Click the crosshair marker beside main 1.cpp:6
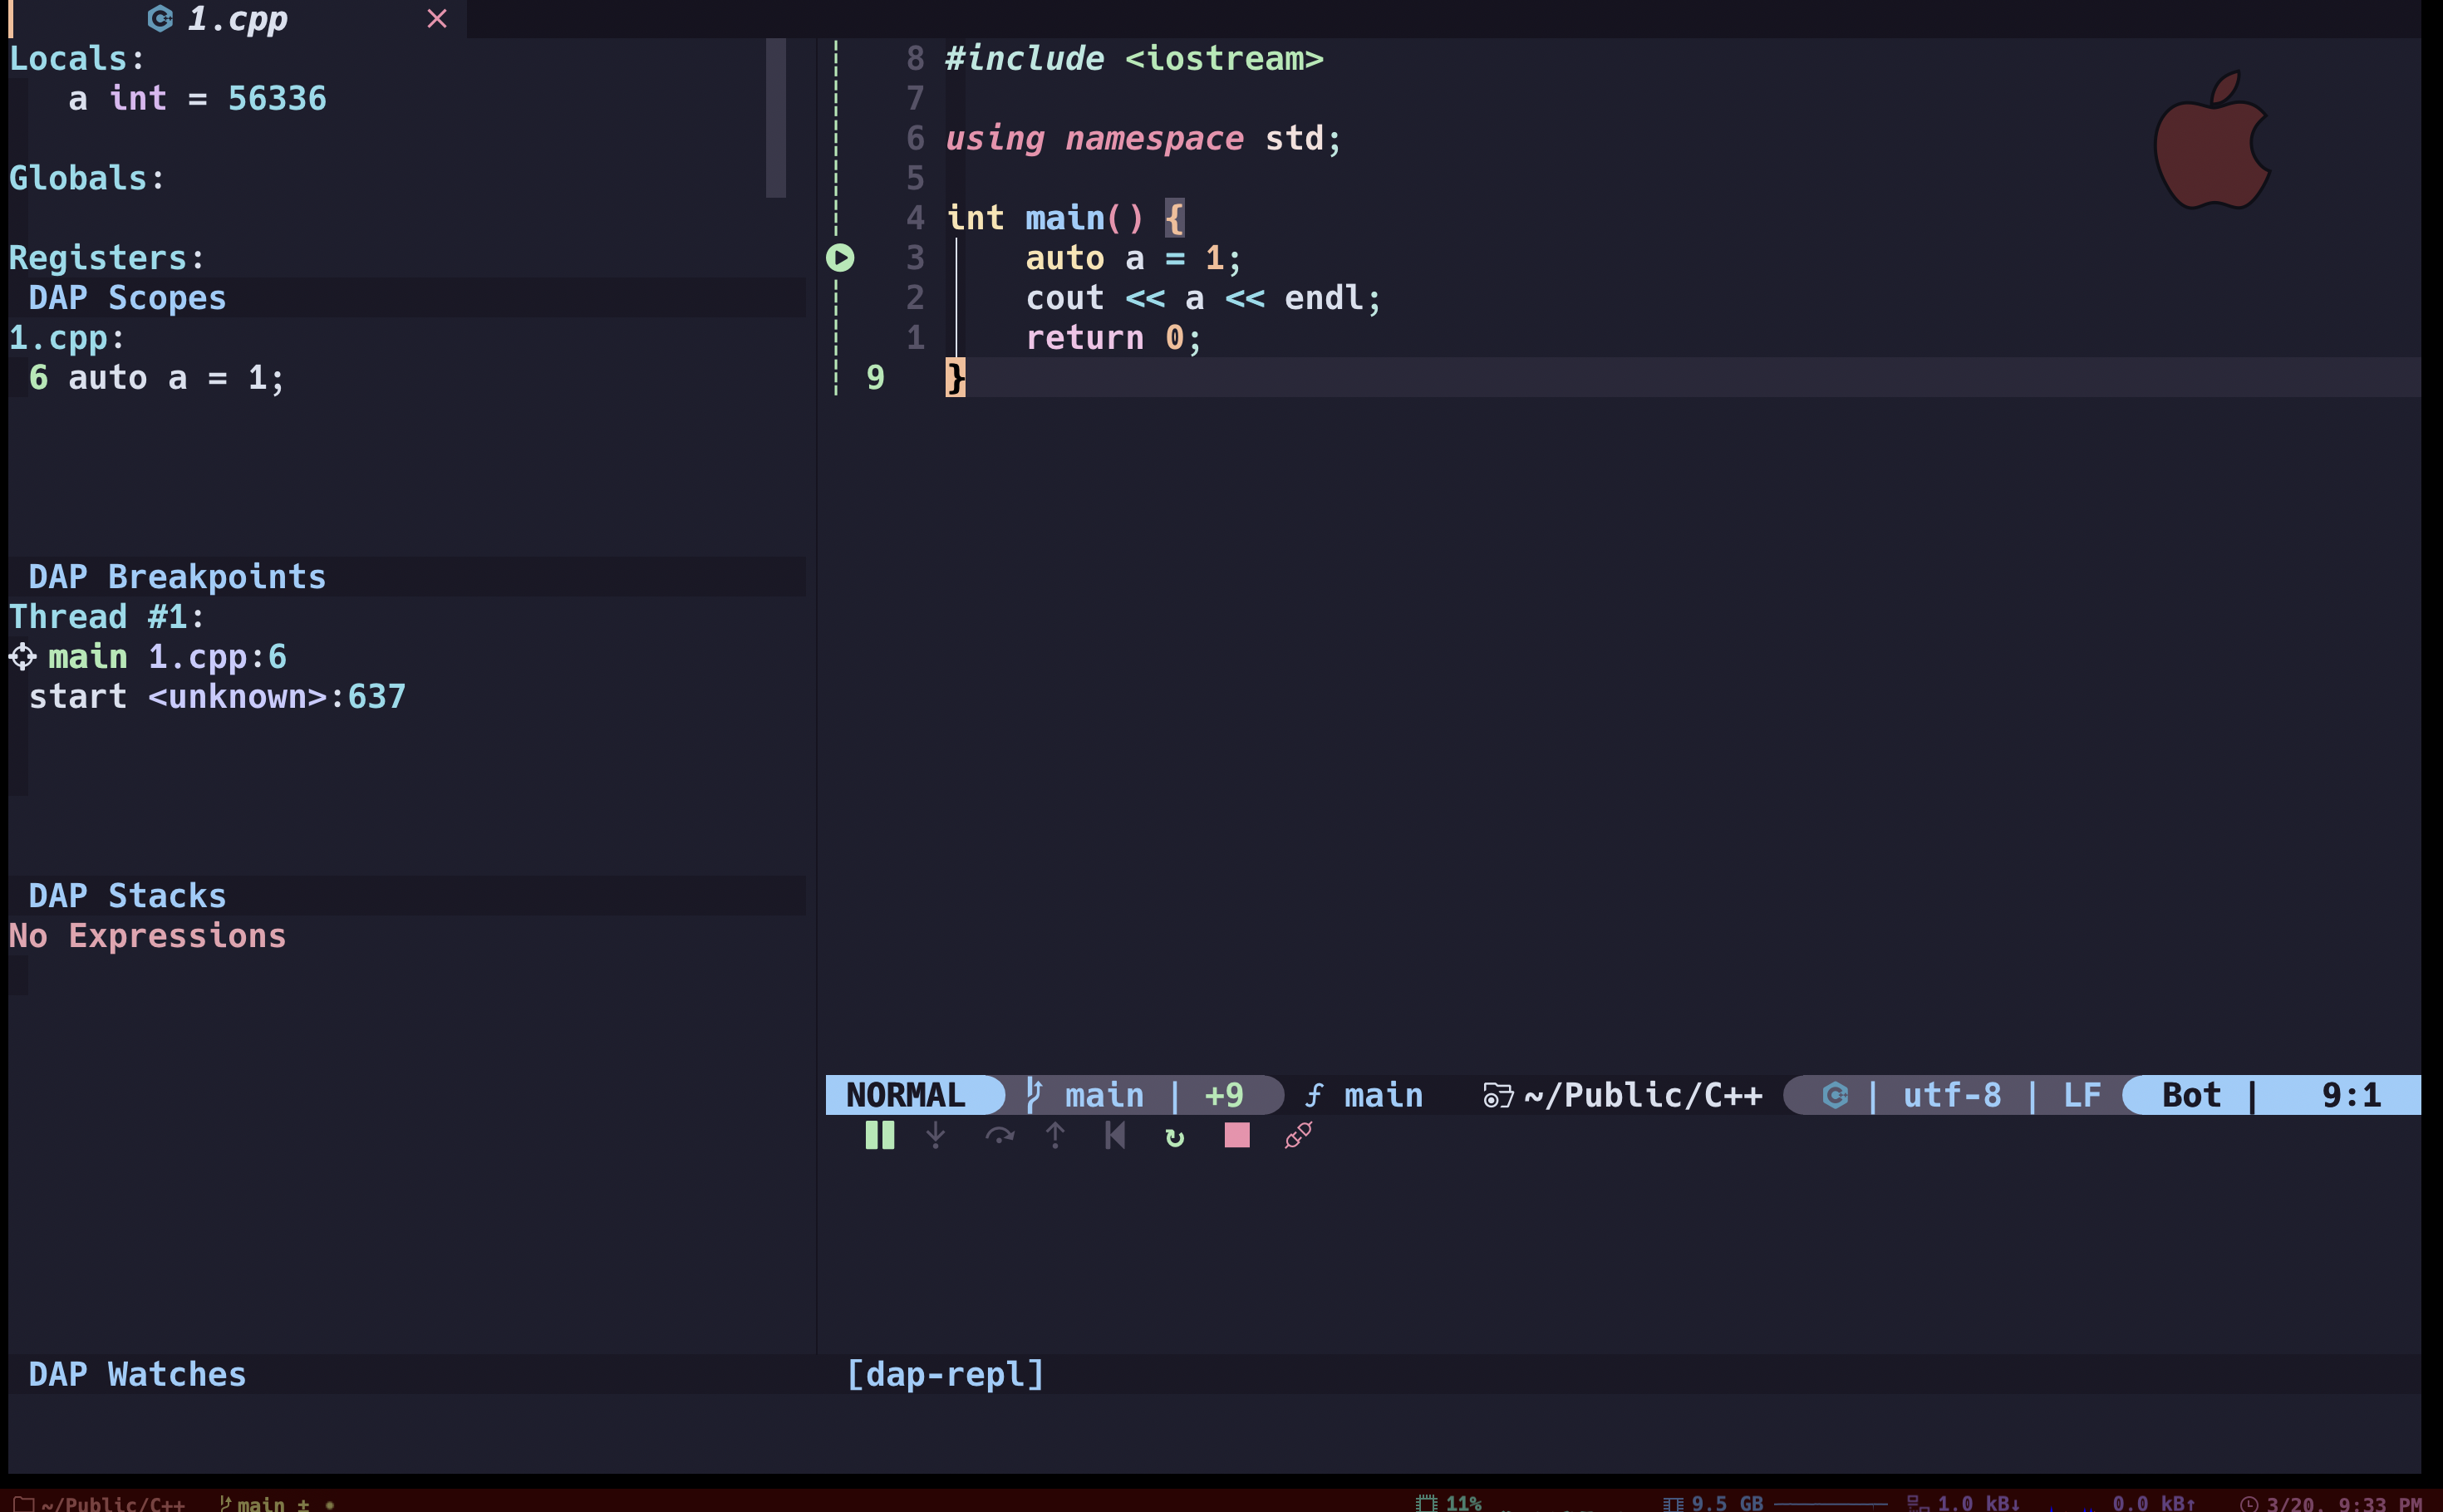 click(x=22, y=656)
